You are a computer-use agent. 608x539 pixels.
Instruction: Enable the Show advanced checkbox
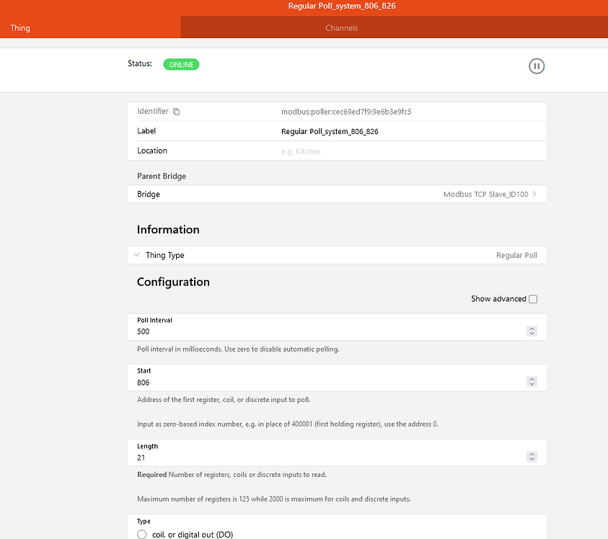pyautogui.click(x=533, y=298)
